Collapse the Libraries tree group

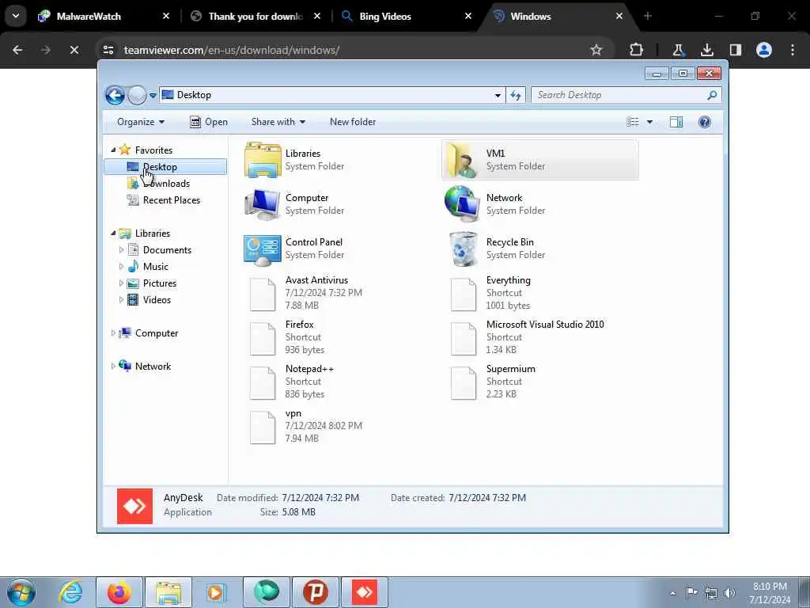click(113, 234)
